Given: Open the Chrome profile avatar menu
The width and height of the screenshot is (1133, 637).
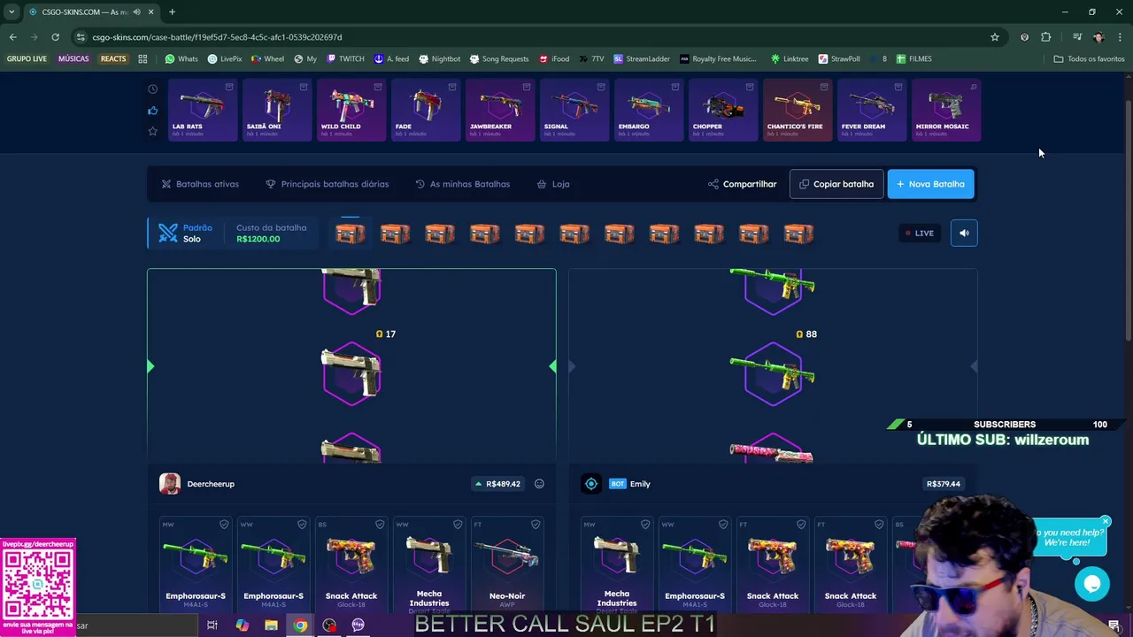Looking at the screenshot, I should click(1098, 37).
